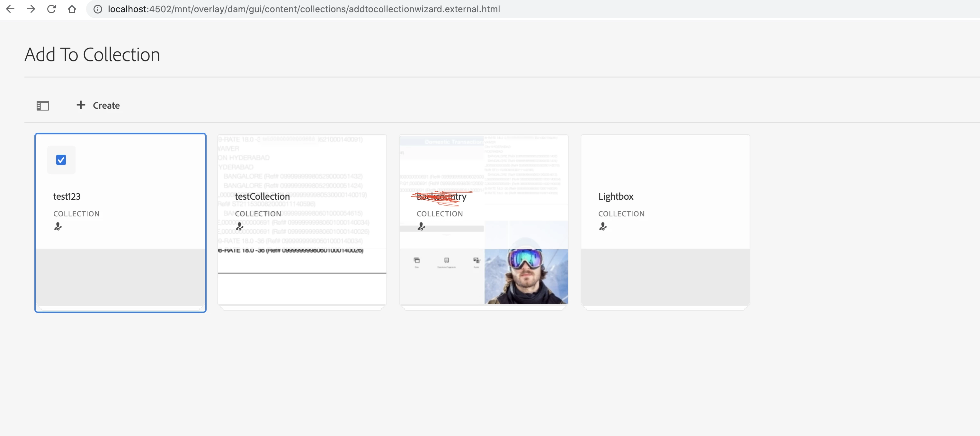The width and height of the screenshot is (980, 436).
Task: Select the Lightbox collection title
Action: [x=616, y=196]
